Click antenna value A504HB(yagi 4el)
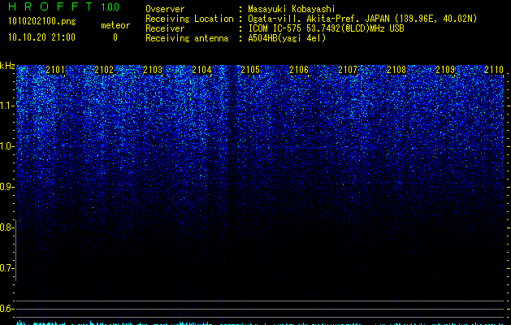Screen dimensions: 511x325 pos(287,38)
